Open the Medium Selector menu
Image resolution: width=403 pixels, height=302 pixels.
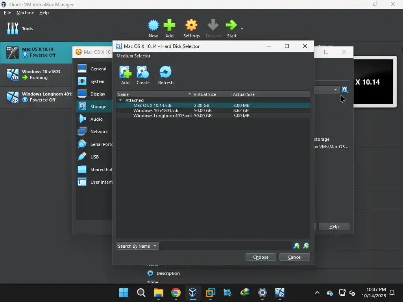coord(133,56)
